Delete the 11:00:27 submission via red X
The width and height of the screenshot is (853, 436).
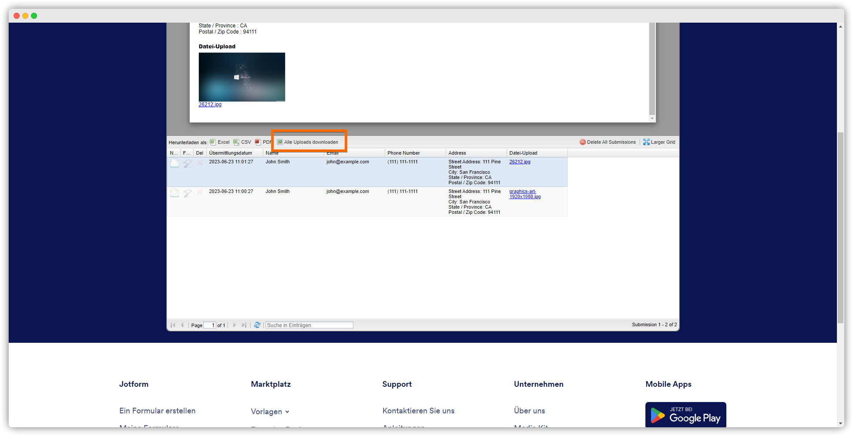click(x=200, y=192)
